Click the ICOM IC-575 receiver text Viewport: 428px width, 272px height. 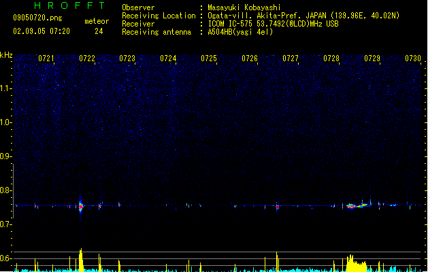click(x=274, y=24)
